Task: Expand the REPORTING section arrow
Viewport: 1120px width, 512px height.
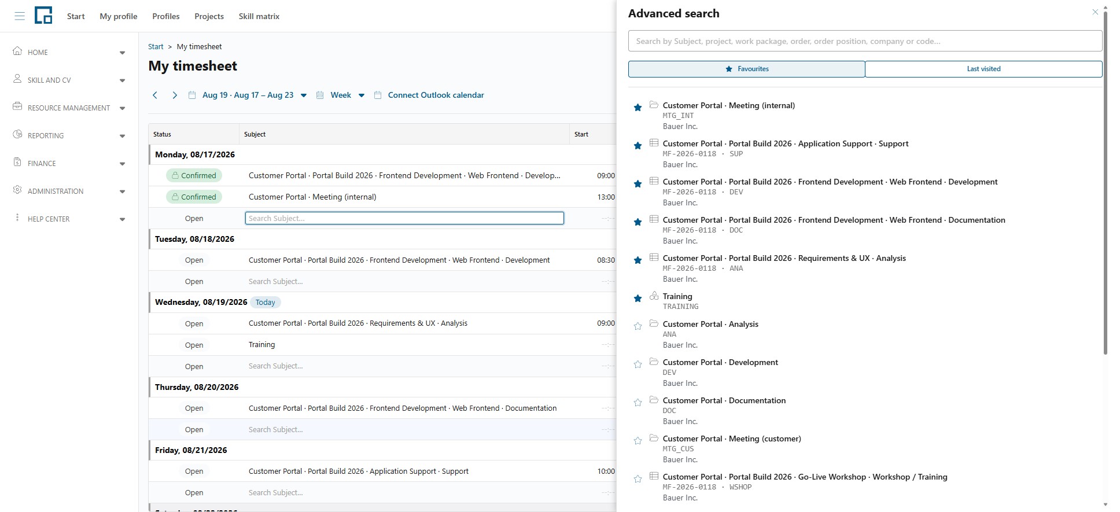Action: pyautogui.click(x=122, y=136)
